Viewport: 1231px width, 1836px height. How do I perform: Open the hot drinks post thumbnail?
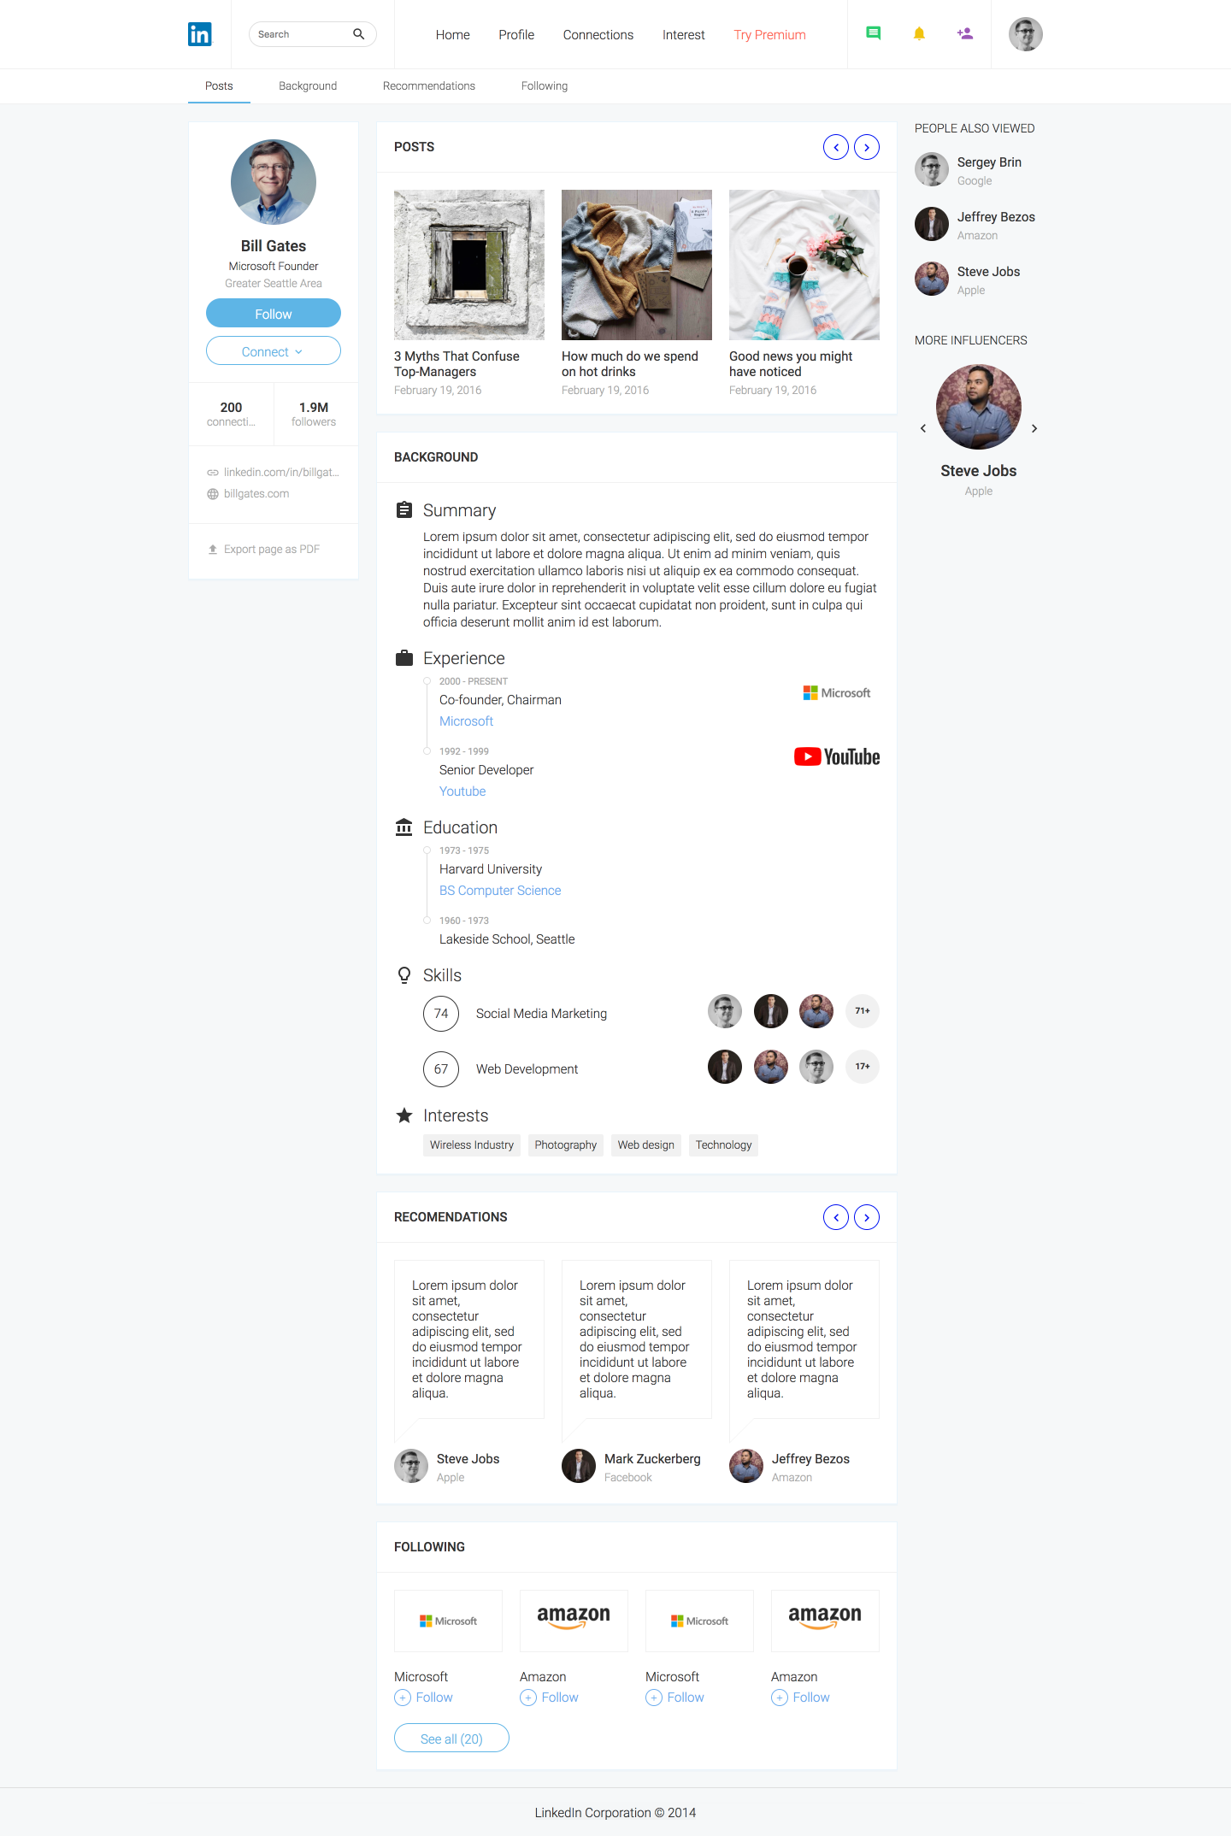point(637,265)
